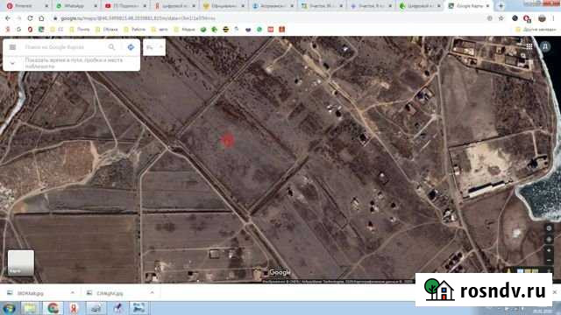Screen dimensions: 561x315
Task: Switch to the YouTube tab
Action: (x=123, y=6)
